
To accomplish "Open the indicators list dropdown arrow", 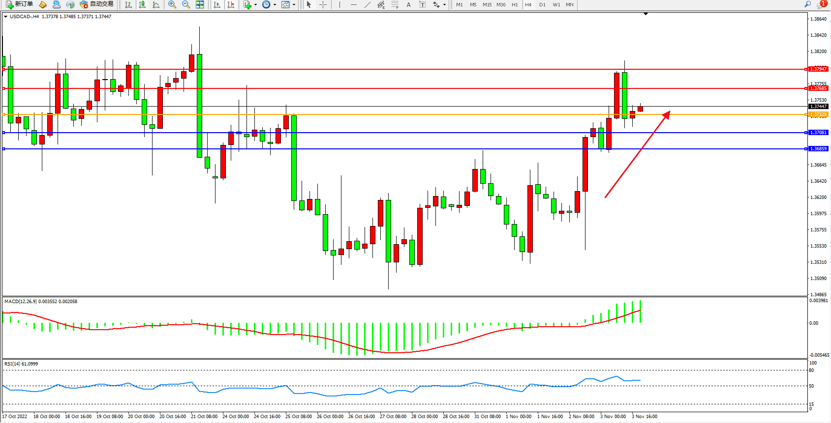I will point(255,5).
